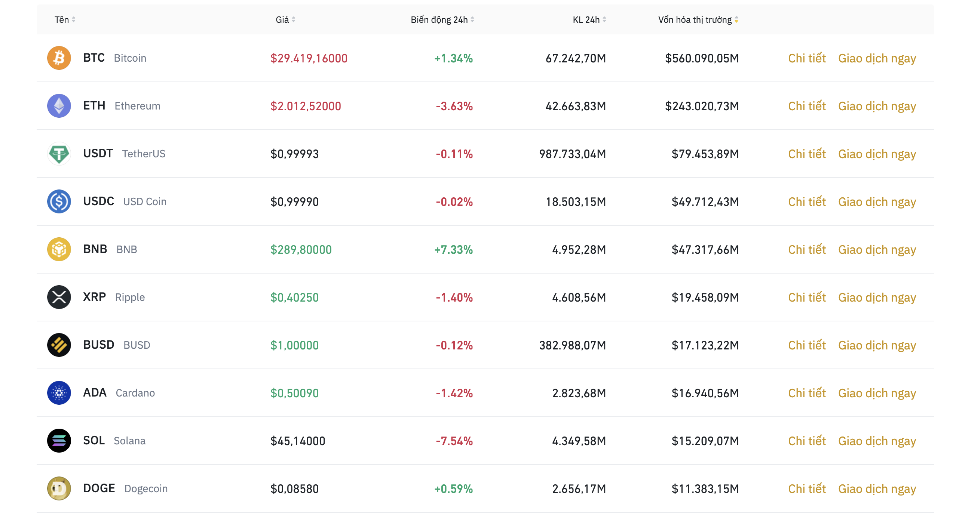956x515 pixels.
Task: Click the Ethereum diamond logo icon
Action: pos(59,106)
